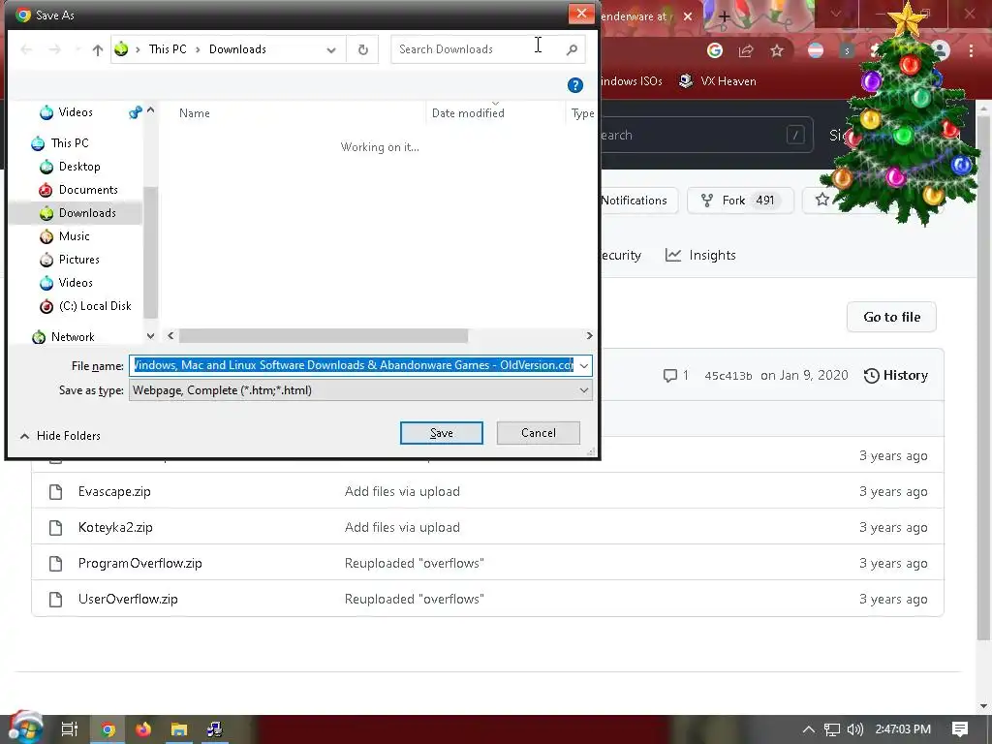Image resolution: width=992 pixels, height=744 pixels.
Task: Click the GitHub search field
Action: pos(705,135)
